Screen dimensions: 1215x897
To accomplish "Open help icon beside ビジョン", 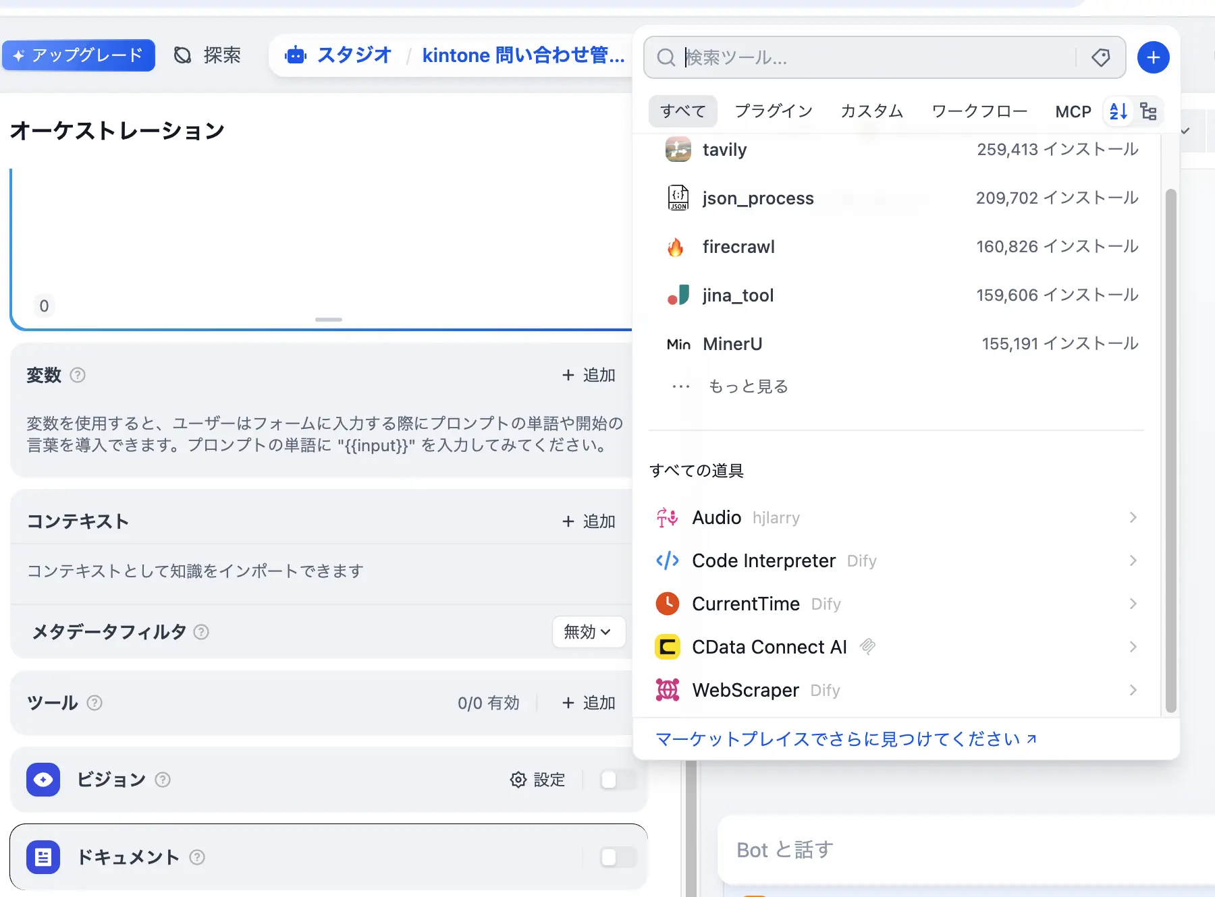I will click(x=162, y=780).
